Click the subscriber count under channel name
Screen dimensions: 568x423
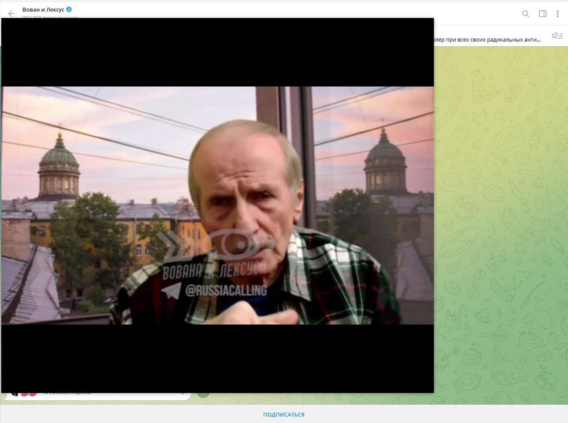click(x=50, y=17)
